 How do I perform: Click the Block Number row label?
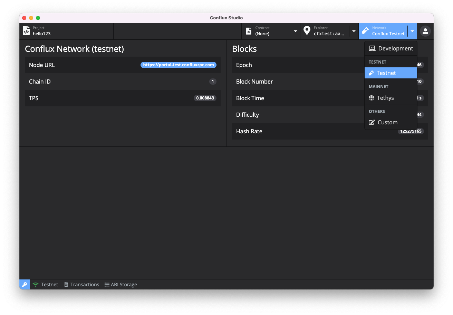254,82
